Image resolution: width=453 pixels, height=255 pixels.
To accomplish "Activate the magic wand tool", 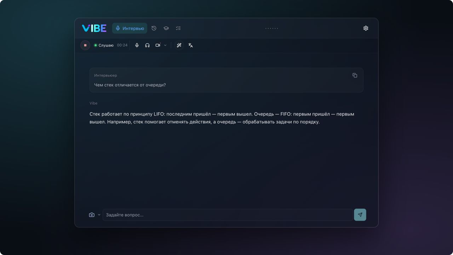I will (x=179, y=45).
